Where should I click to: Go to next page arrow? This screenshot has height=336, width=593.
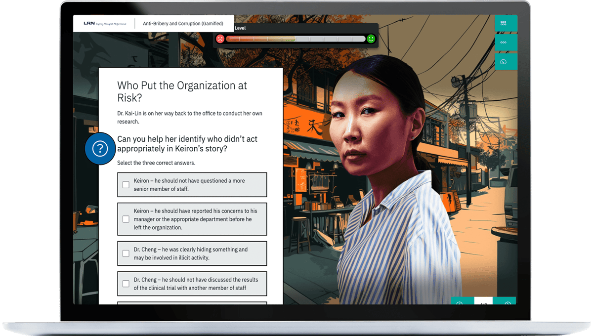tap(507, 302)
